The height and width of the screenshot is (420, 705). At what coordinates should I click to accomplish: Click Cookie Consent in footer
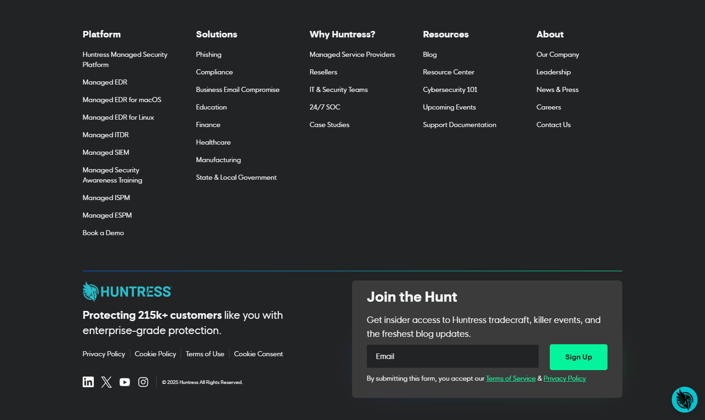click(x=258, y=354)
